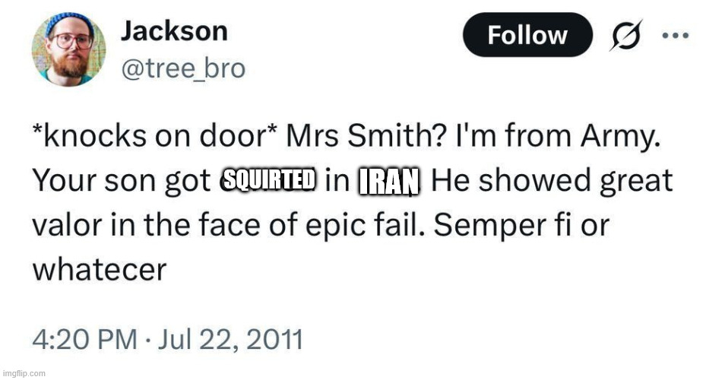
Task: Open the Jackson display name link
Action: pos(173,31)
